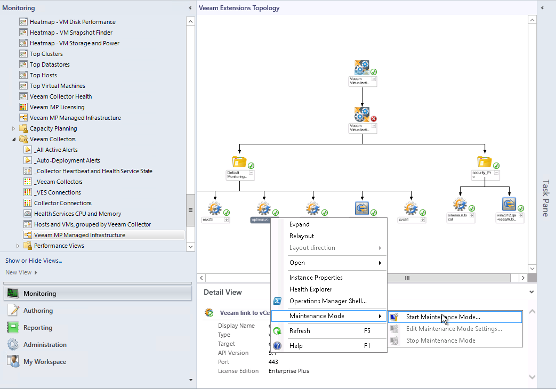Collapse the Detail View pane chevron
This screenshot has height=389, width=556.
click(531, 292)
